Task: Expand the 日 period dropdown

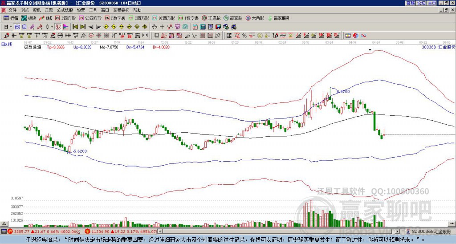Action: [x=11, y=27]
